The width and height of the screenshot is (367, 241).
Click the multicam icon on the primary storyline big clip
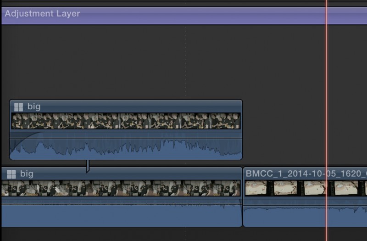click(11, 174)
